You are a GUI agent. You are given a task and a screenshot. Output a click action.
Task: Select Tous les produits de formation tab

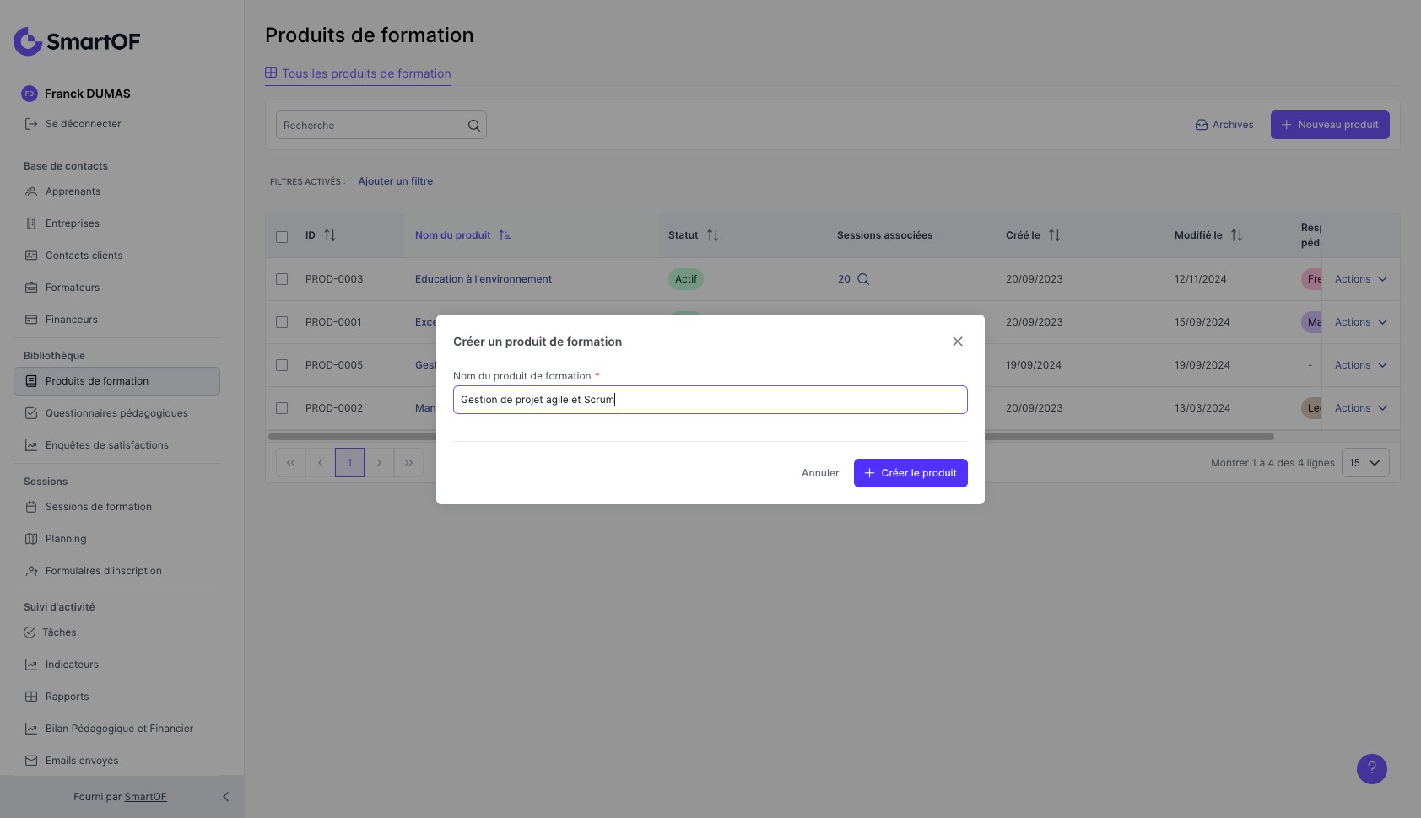coord(358,73)
